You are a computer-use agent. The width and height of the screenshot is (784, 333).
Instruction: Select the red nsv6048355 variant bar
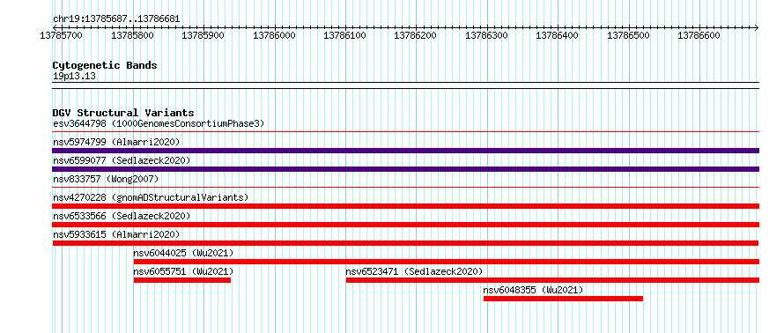[563, 299]
